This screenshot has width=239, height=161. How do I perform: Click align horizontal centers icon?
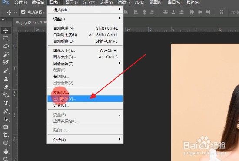(144, 12)
